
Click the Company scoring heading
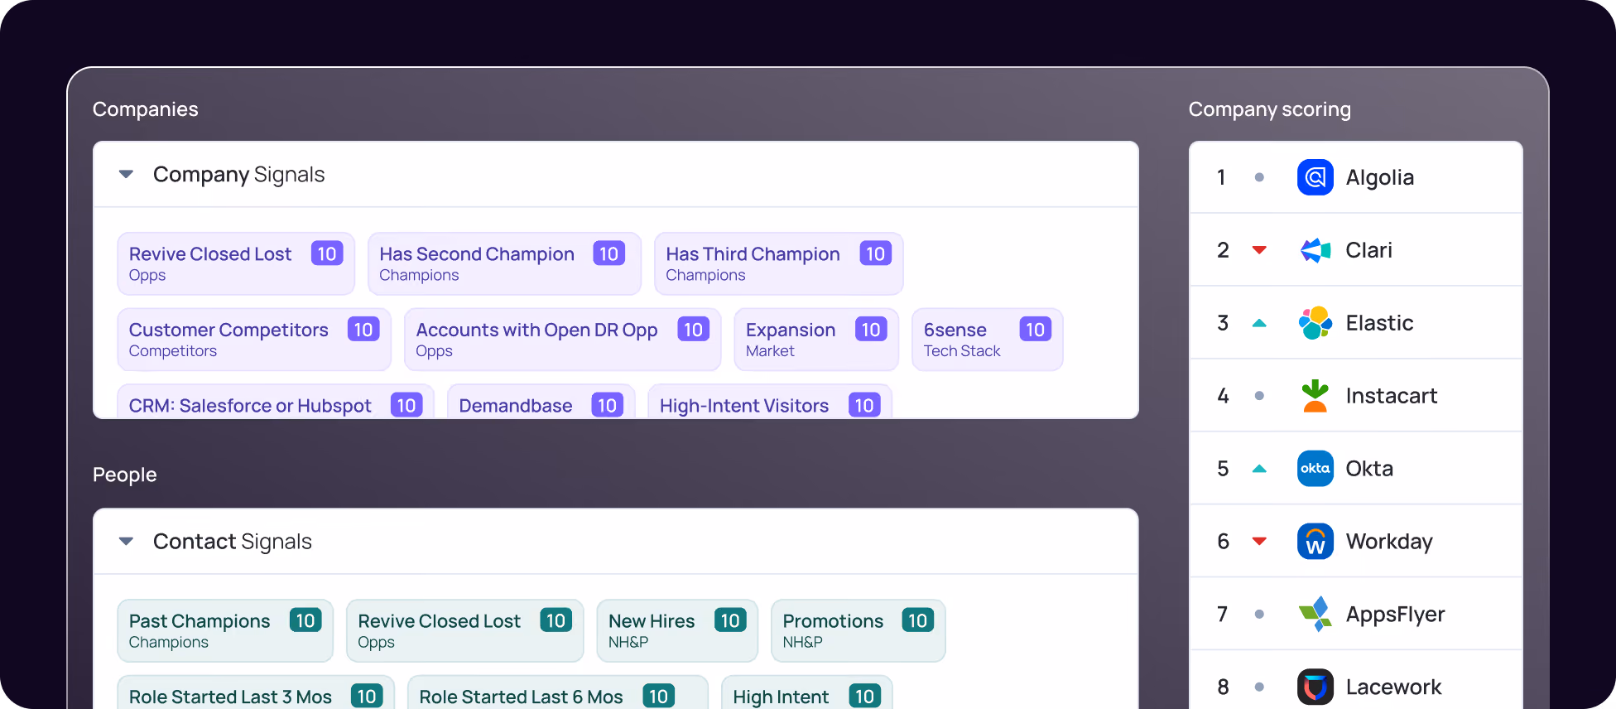click(1270, 109)
